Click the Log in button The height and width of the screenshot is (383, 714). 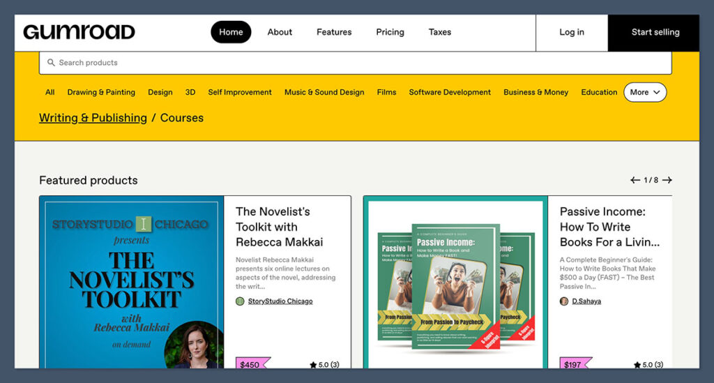[572, 32]
